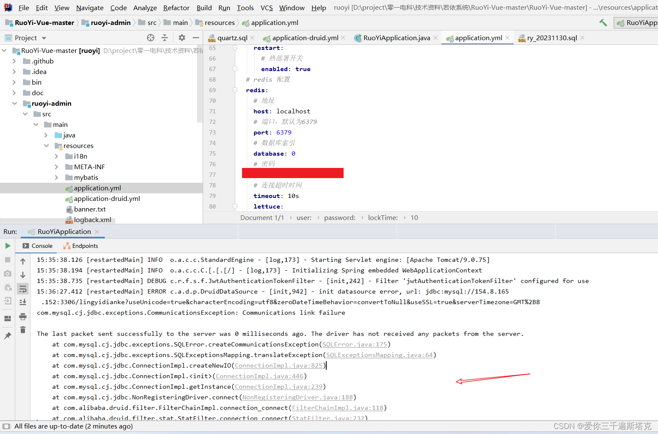
Task: Expand the .github folder
Action: tap(14, 61)
